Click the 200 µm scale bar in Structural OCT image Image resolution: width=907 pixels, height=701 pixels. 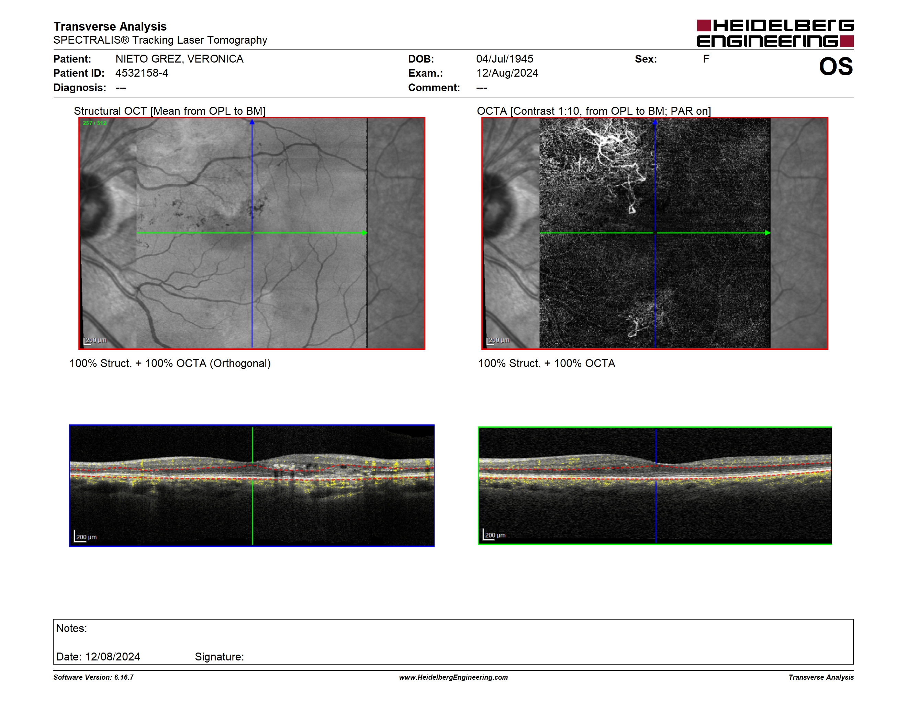pyautogui.click(x=95, y=341)
